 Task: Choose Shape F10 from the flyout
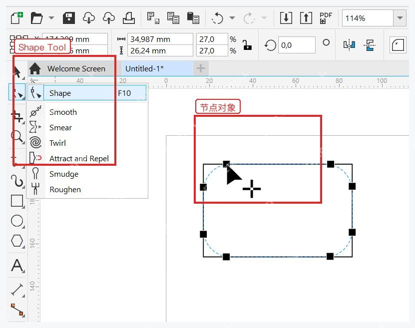click(x=87, y=93)
